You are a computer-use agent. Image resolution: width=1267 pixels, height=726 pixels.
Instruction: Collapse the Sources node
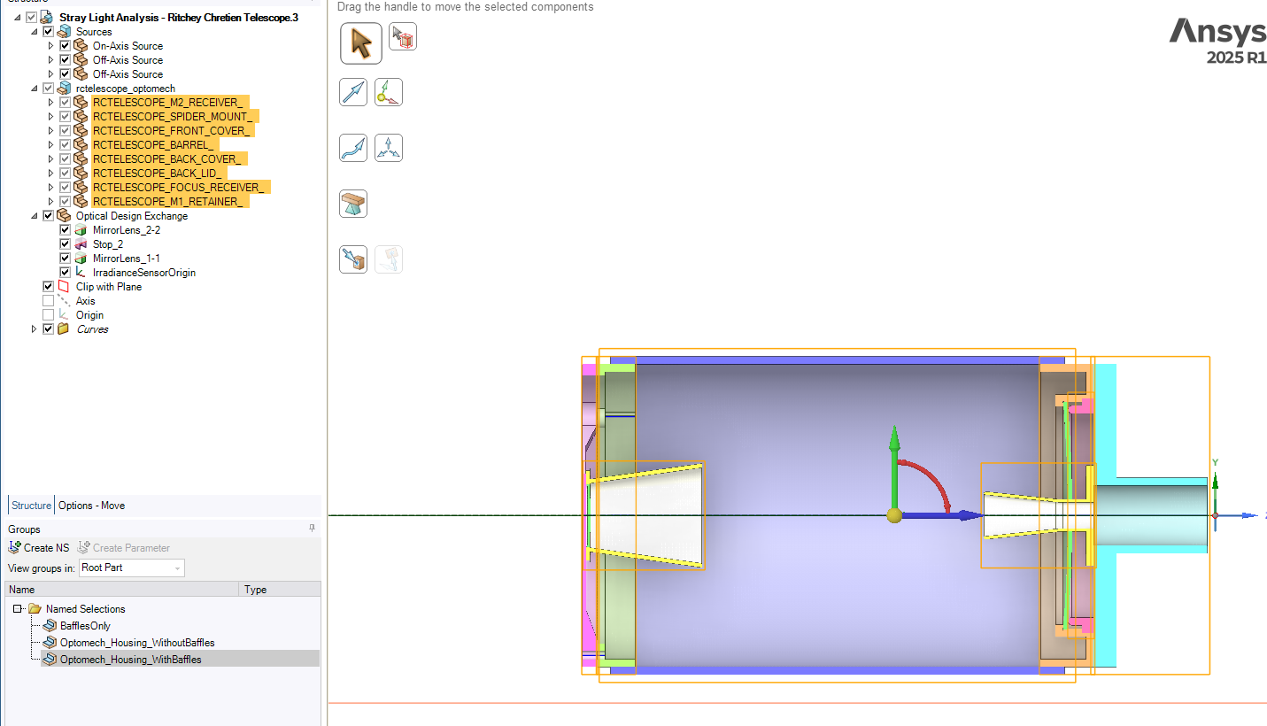[35, 32]
